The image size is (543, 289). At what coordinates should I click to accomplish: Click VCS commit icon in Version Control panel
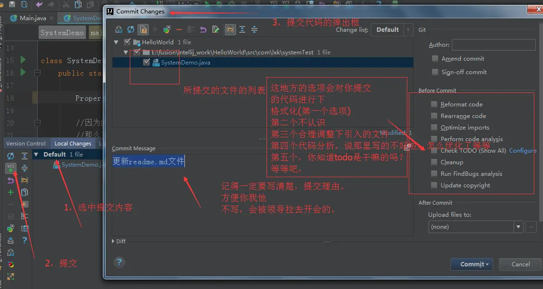tap(11, 168)
